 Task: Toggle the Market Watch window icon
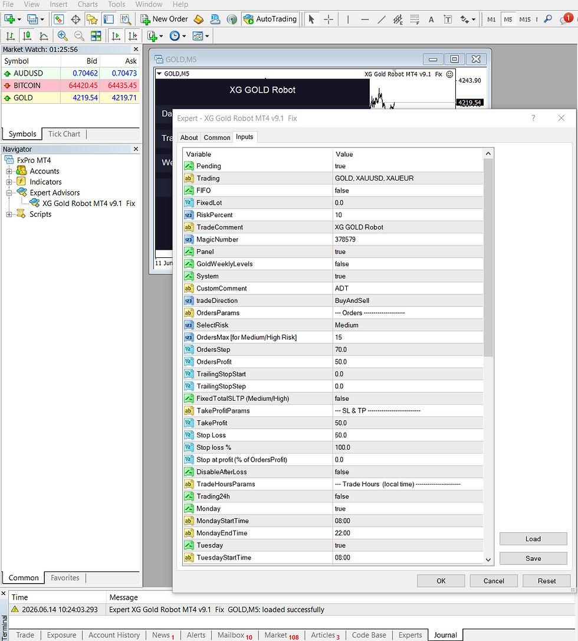[x=59, y=19]
